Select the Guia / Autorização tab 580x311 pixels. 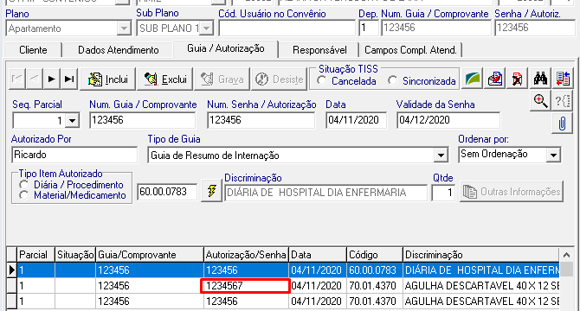[x=226, y=48]
